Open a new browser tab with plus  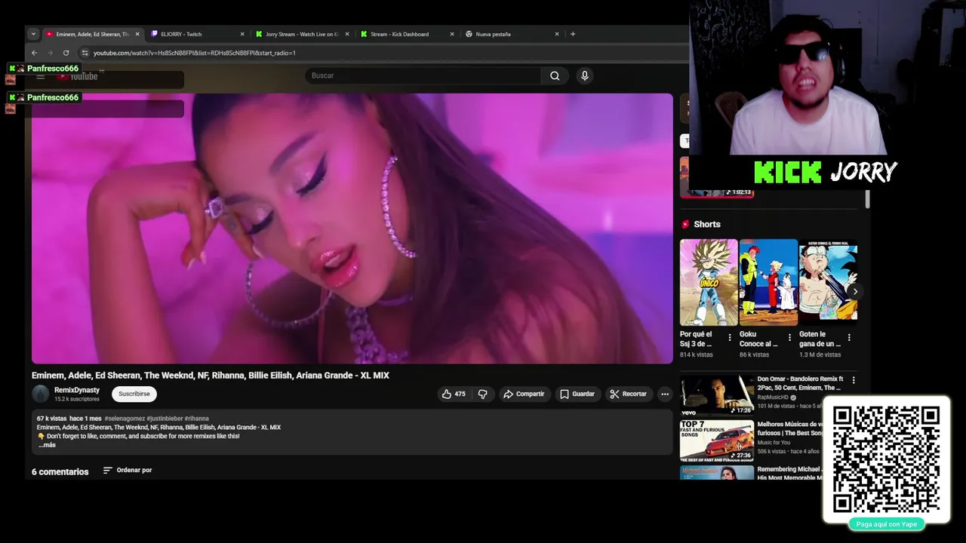tap(573, 34)
